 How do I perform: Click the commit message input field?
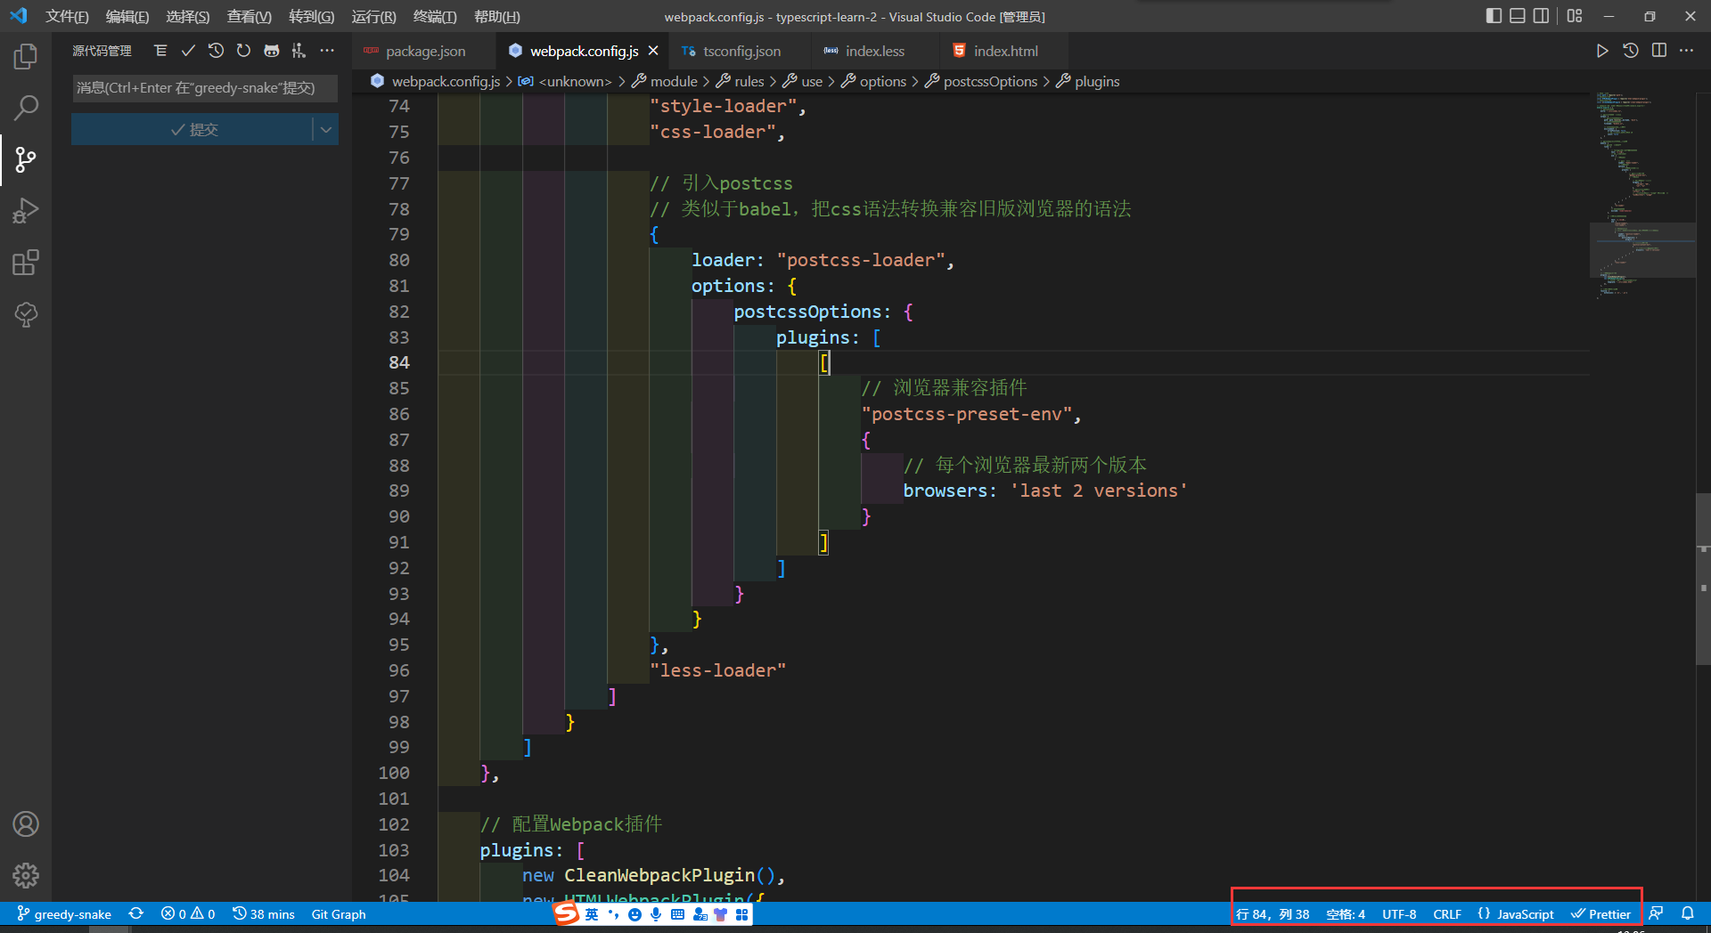(204, 88)
